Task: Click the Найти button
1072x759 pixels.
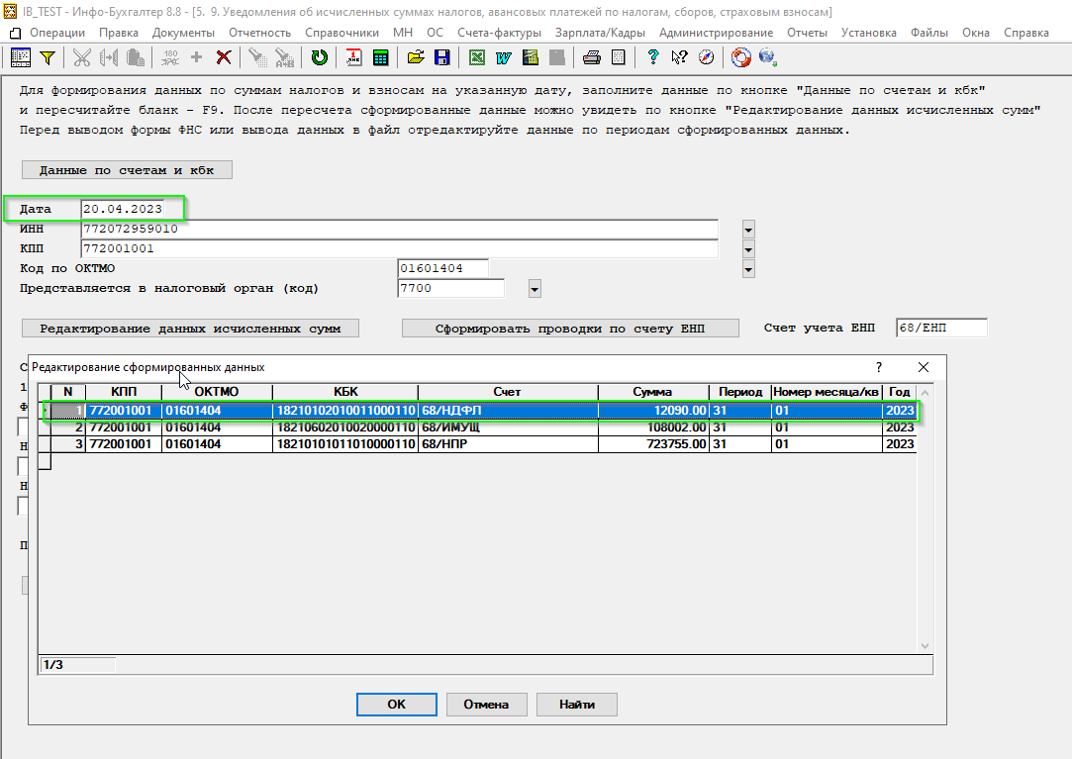Action: click(577, 705)
